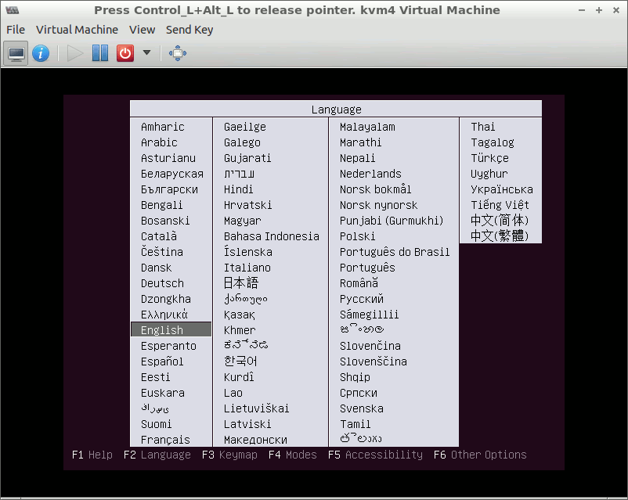Expand the shutdown options dropdown arrow
The image size is (628, 500).
(146, 53)
